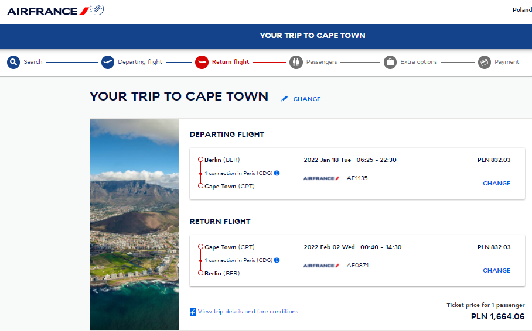
Task: Go to the Departing flight step label
Action: pyautogui.click(x=140, y=62)
